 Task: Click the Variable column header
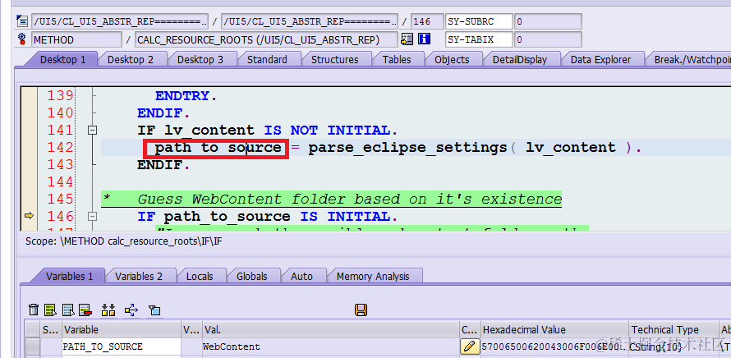click(122, 329)
